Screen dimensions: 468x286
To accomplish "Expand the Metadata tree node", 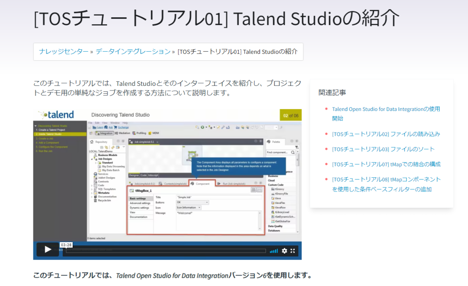I will 92,193.
